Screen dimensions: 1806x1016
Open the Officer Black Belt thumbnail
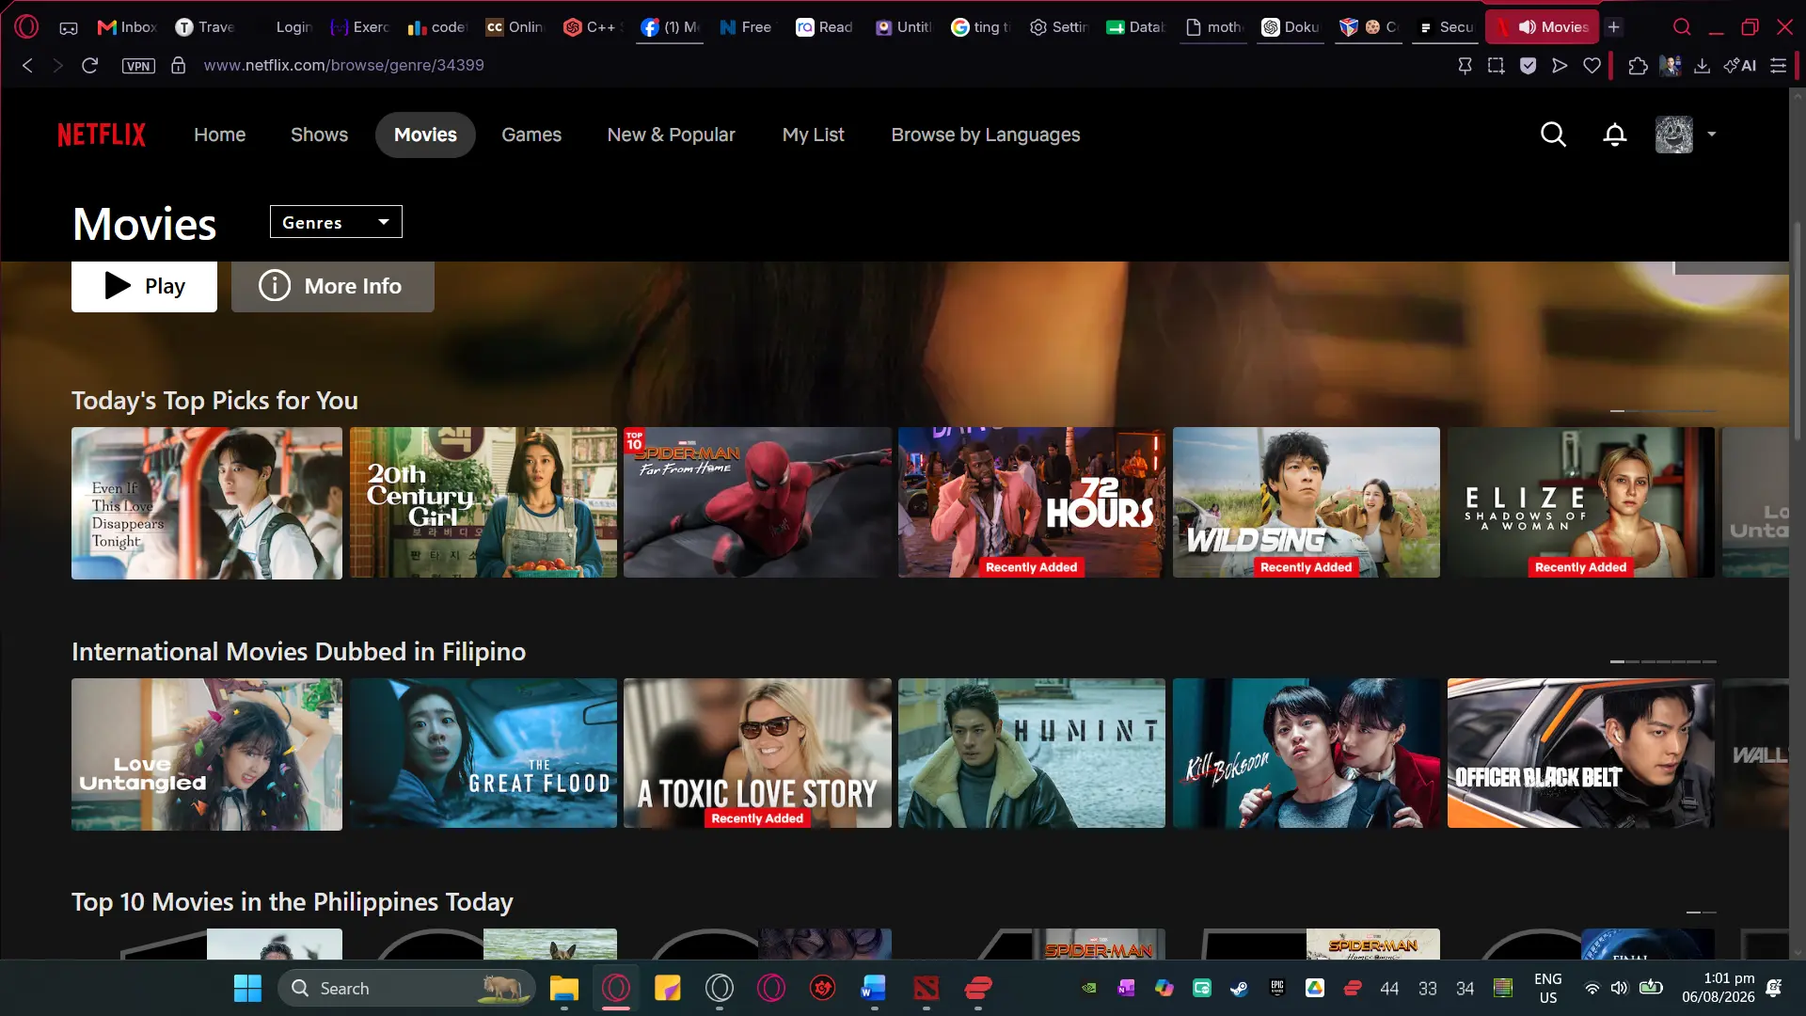(x=1581, y=754)
